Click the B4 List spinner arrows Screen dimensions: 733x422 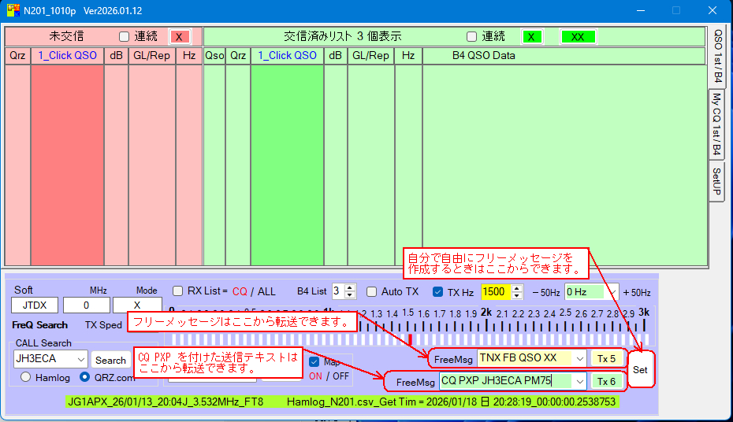pos(351,291)
